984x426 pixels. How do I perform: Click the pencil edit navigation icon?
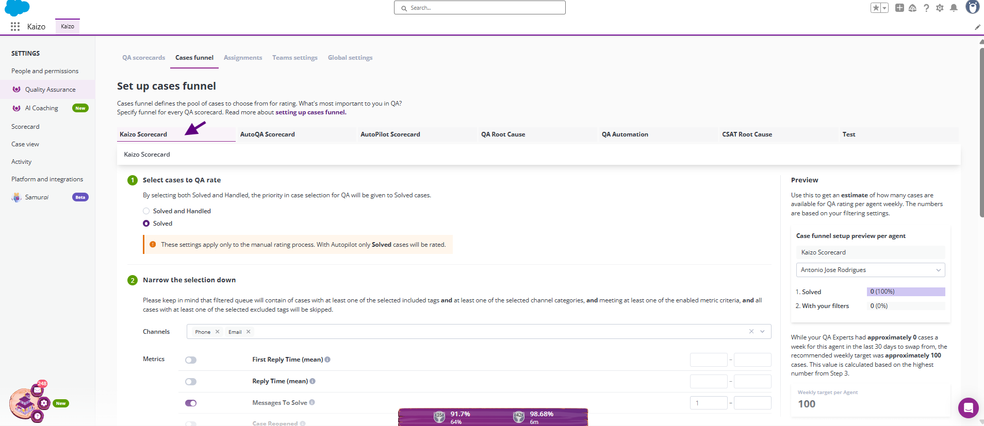click(977, 27)
